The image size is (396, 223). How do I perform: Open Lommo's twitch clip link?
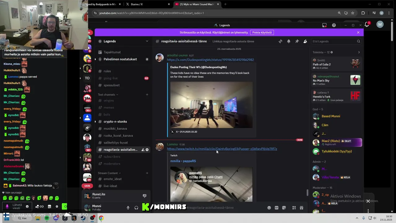pyautogui.click(x=222, y=149)
